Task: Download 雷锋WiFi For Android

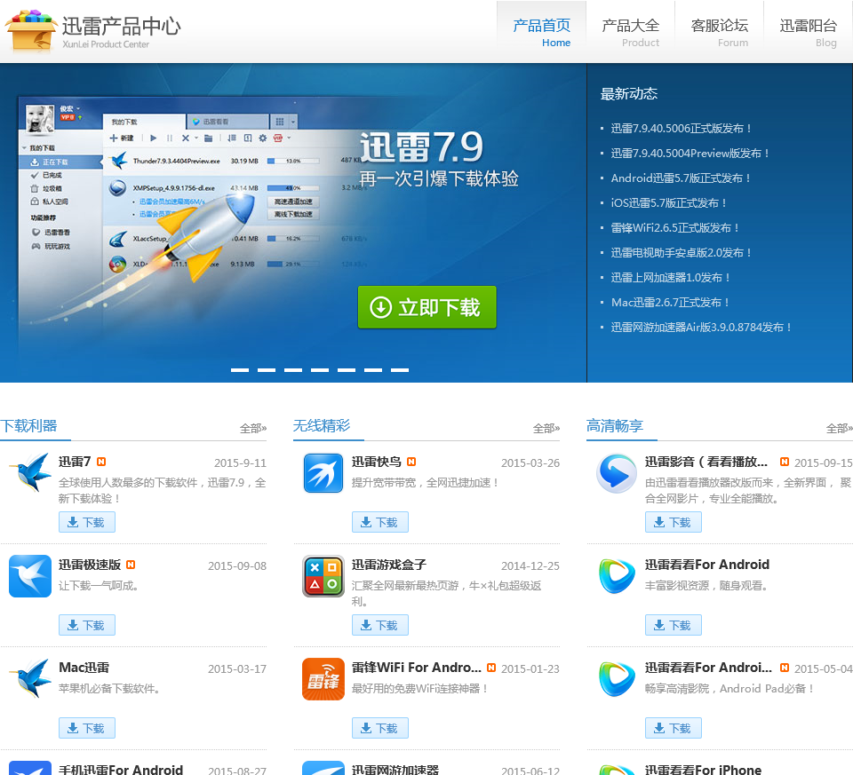Action: coord(380,728)
